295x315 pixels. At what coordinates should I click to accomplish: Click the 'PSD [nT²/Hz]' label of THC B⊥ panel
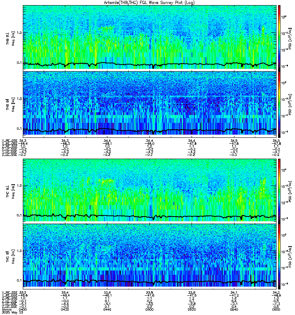tap(290, 191)
